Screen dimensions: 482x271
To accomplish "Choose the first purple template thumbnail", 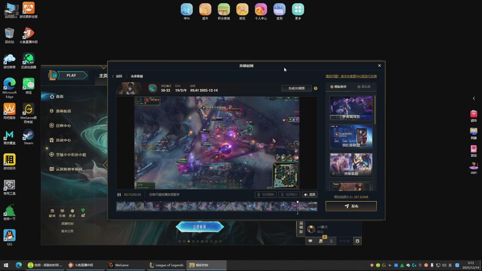I will click(x=351, y=108).
